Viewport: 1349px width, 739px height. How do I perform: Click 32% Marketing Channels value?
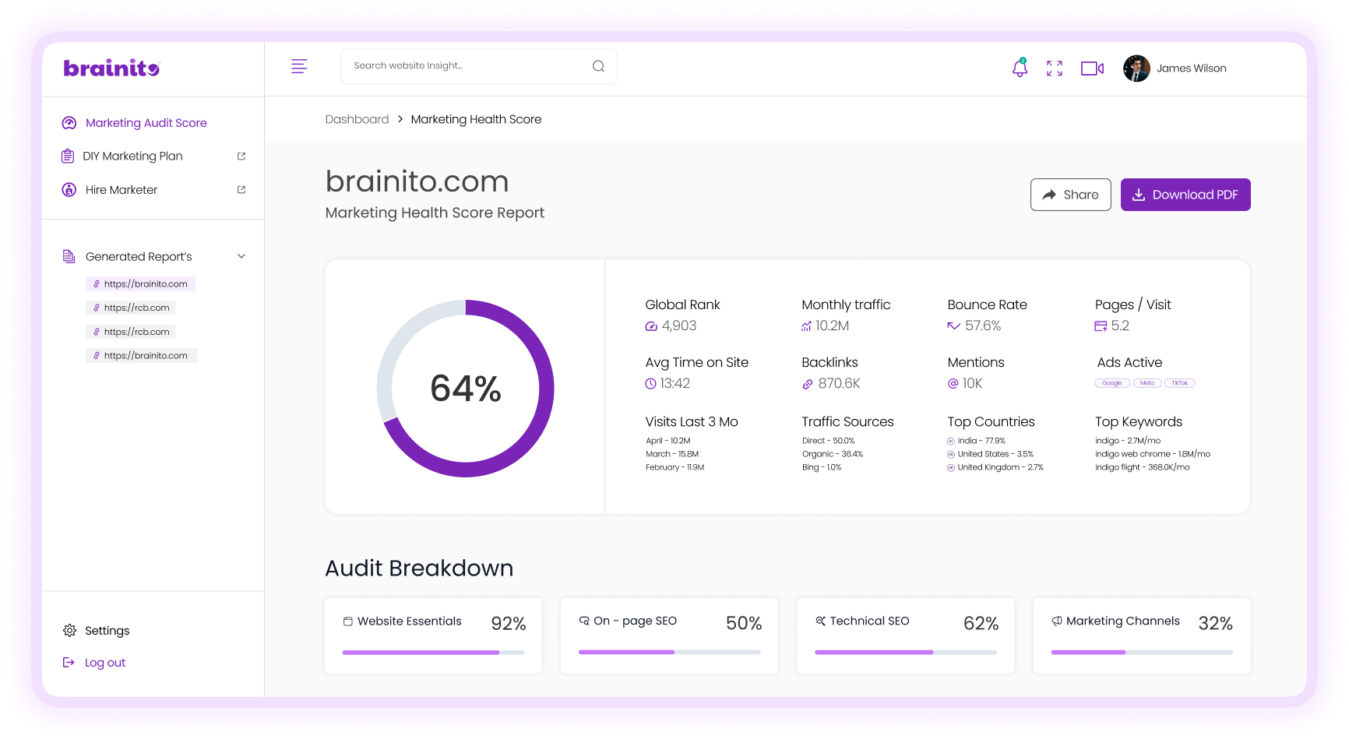point(1216,624)
